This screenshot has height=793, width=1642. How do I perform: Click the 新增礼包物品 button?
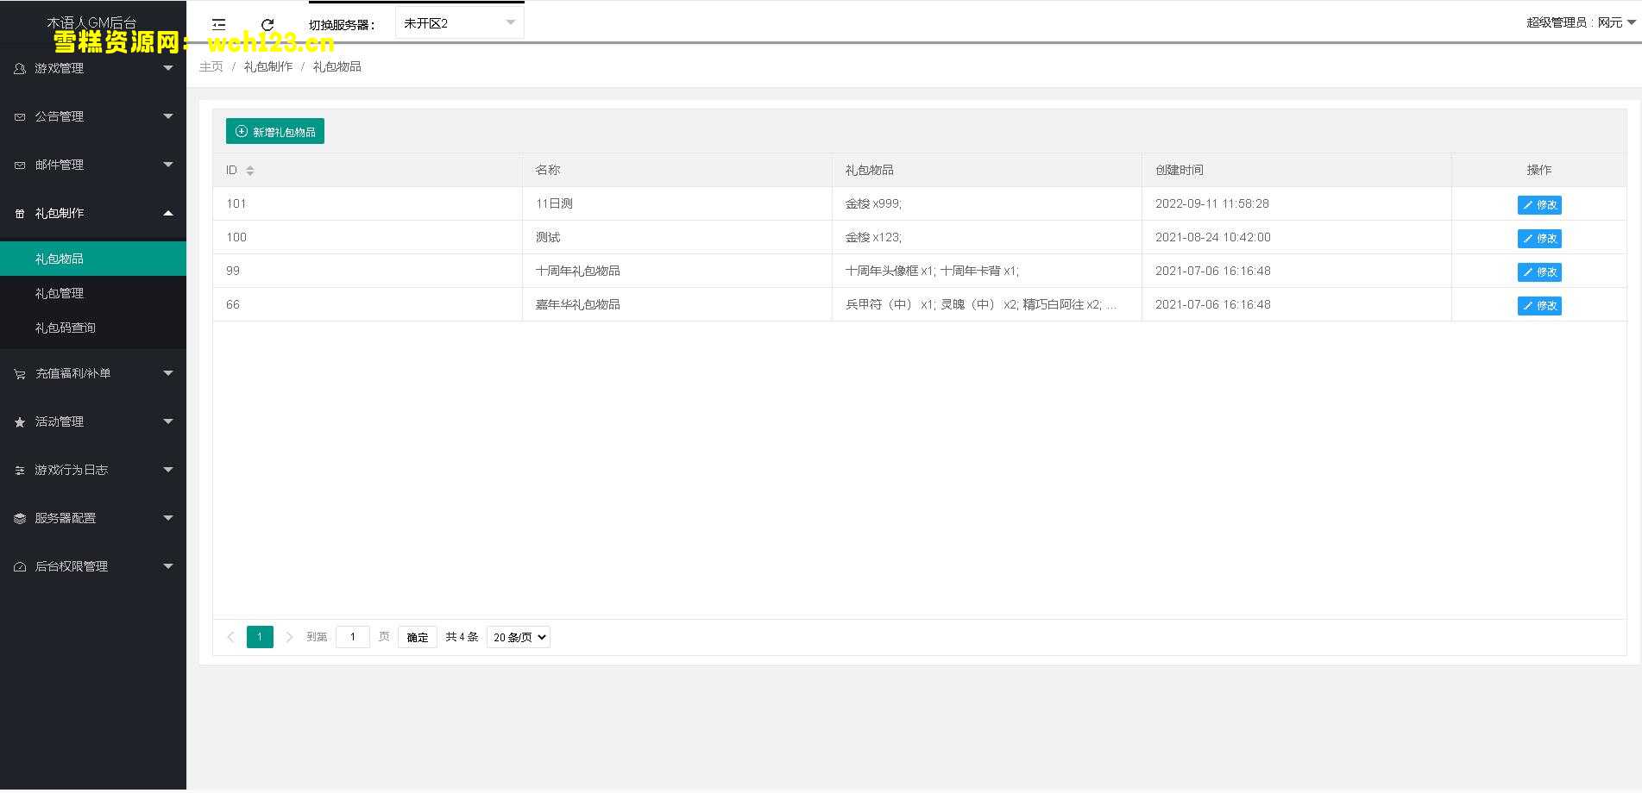(x=275, y=131)
